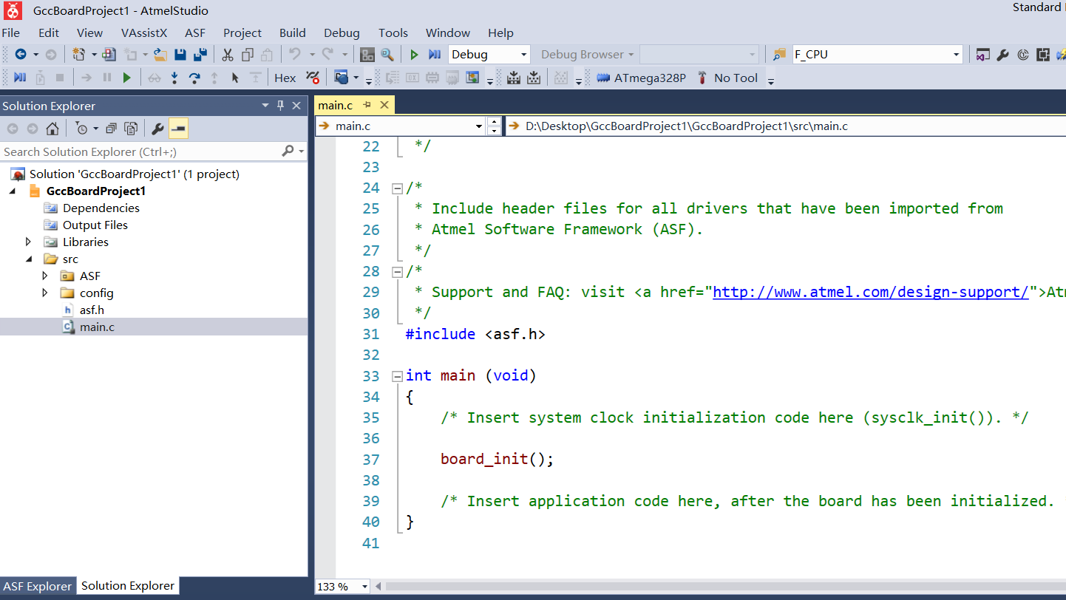1066x600 pixels.
Task: Open the Debug menu
Action: 342,33
